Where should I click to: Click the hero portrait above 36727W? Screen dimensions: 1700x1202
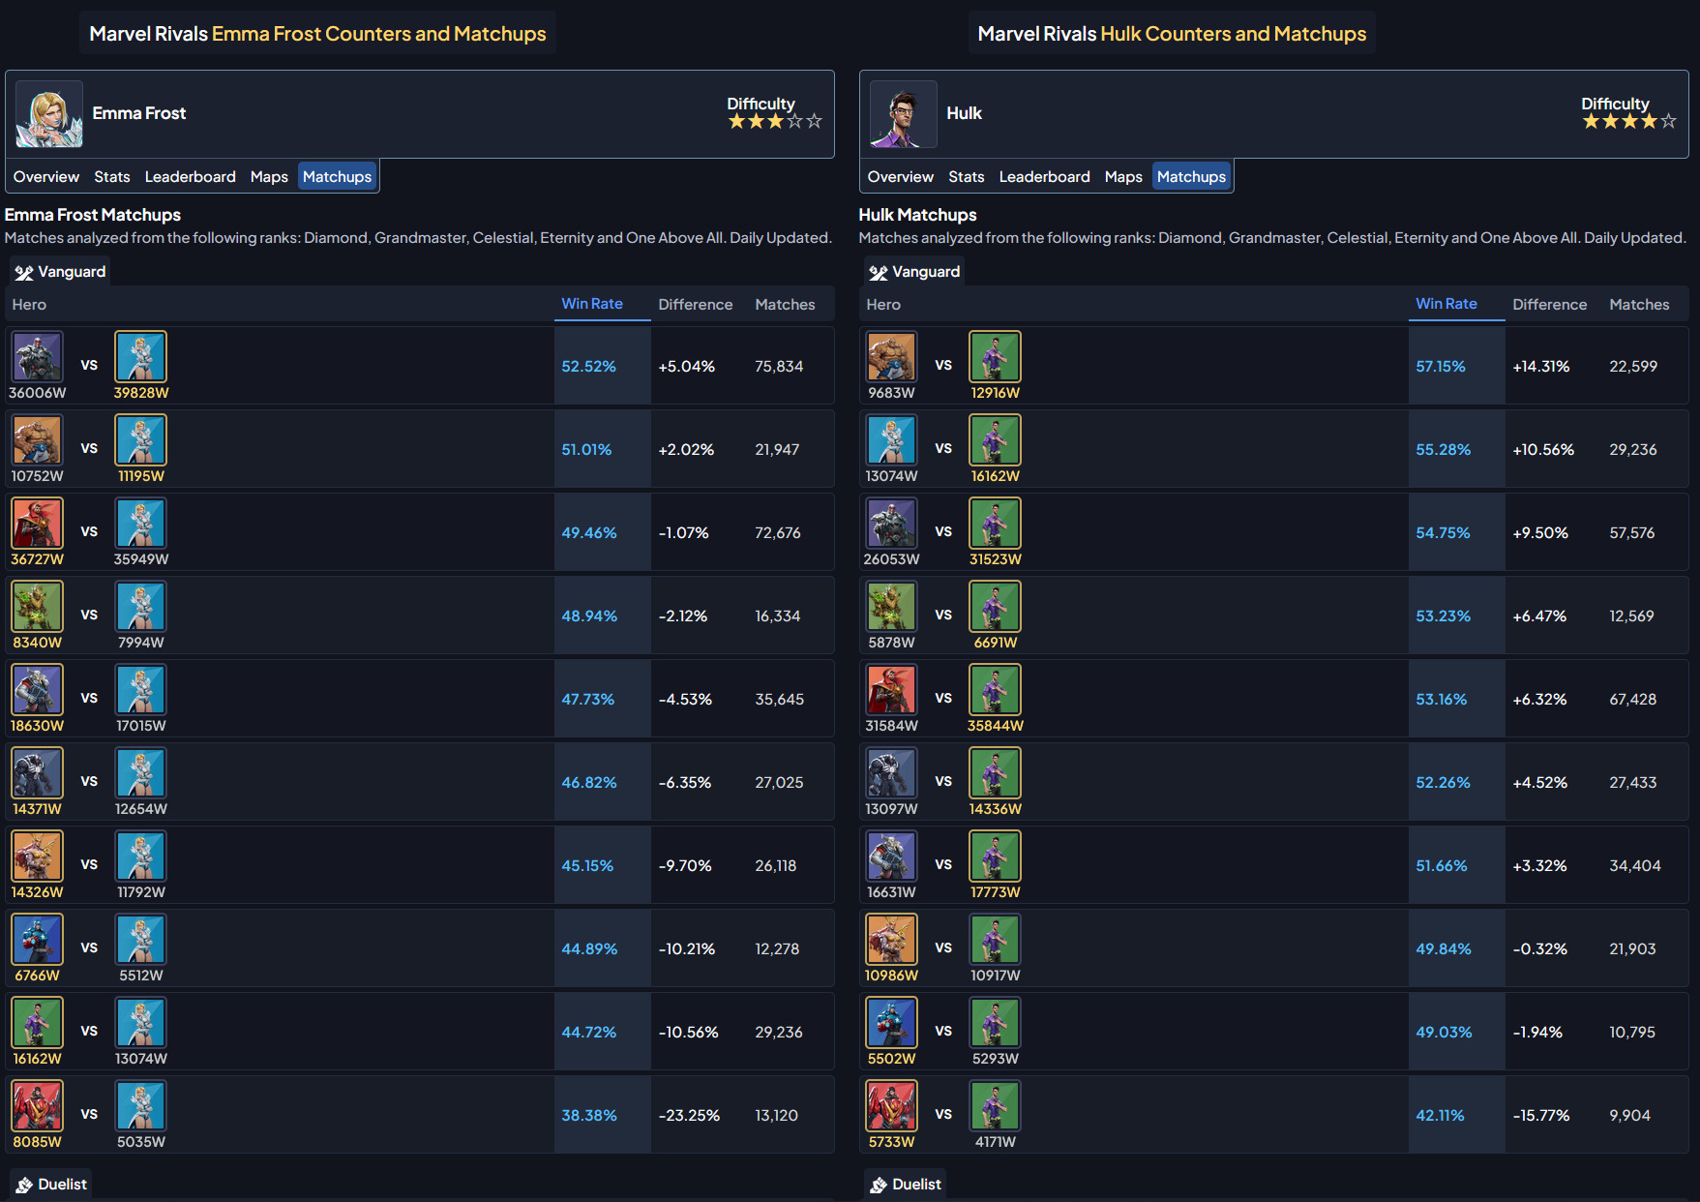[x=38, y=523]
